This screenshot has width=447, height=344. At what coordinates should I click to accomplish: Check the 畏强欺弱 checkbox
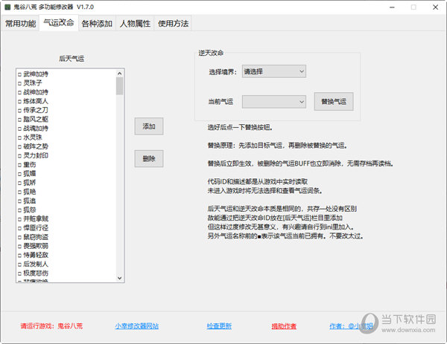coord(19,247)
